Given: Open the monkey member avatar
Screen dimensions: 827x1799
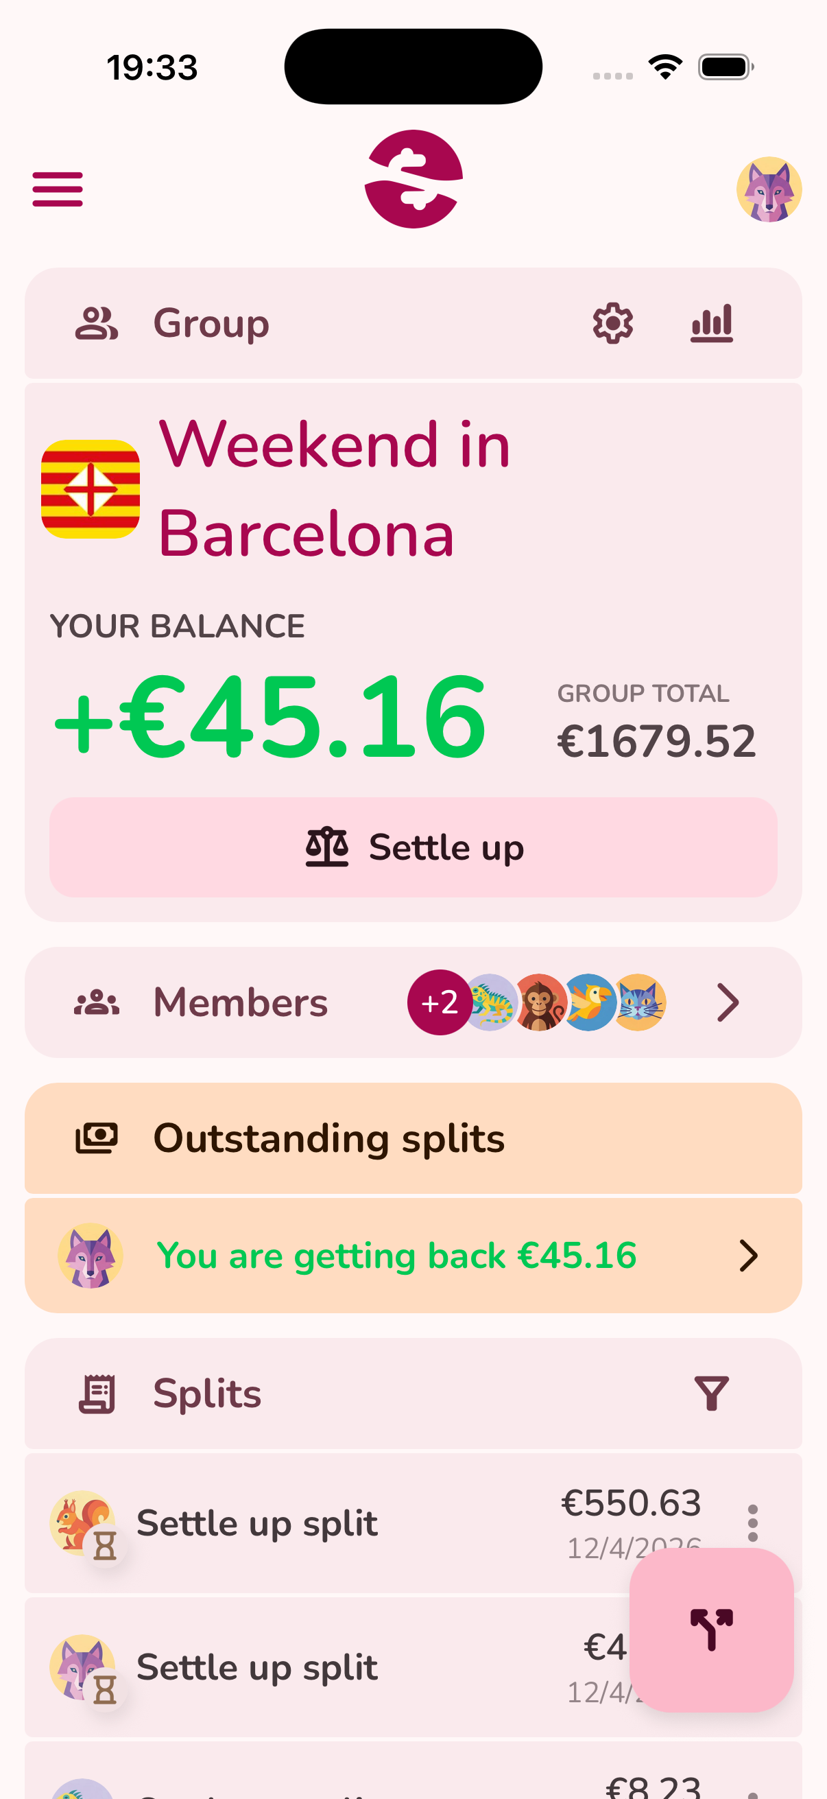Looking at the screenshot, I should (540, 1003).
